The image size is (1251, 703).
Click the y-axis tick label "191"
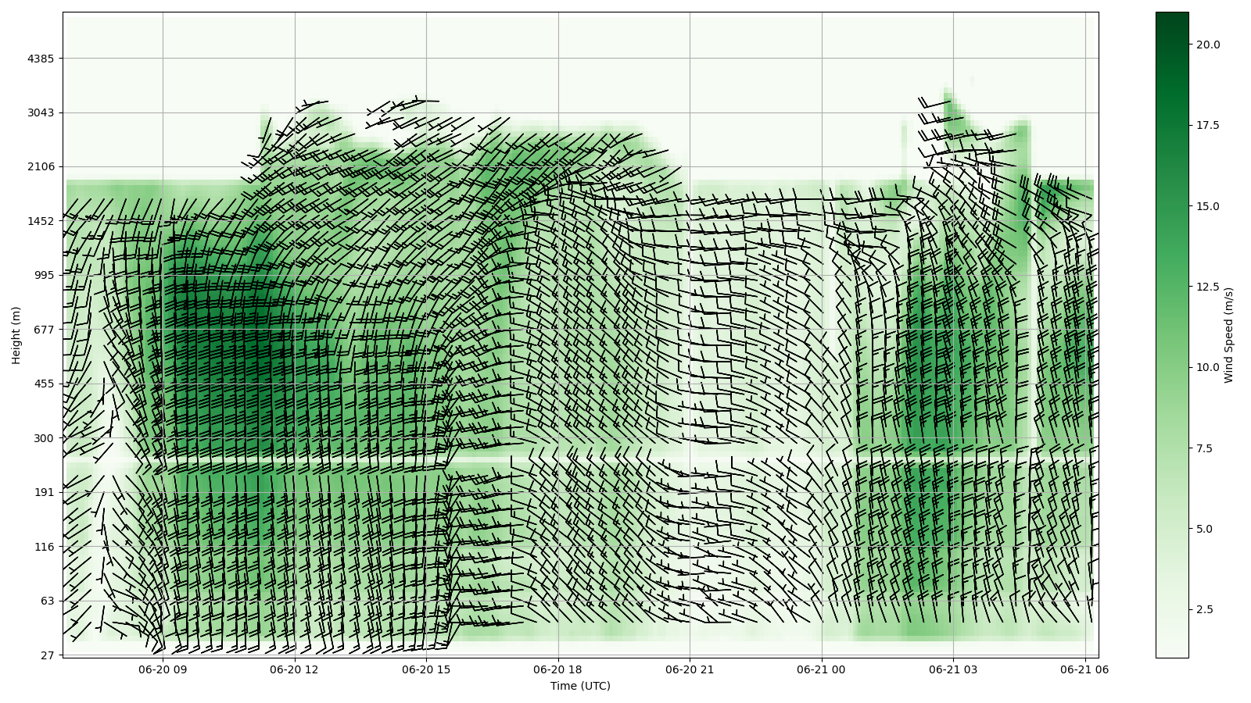pos(43,492)
